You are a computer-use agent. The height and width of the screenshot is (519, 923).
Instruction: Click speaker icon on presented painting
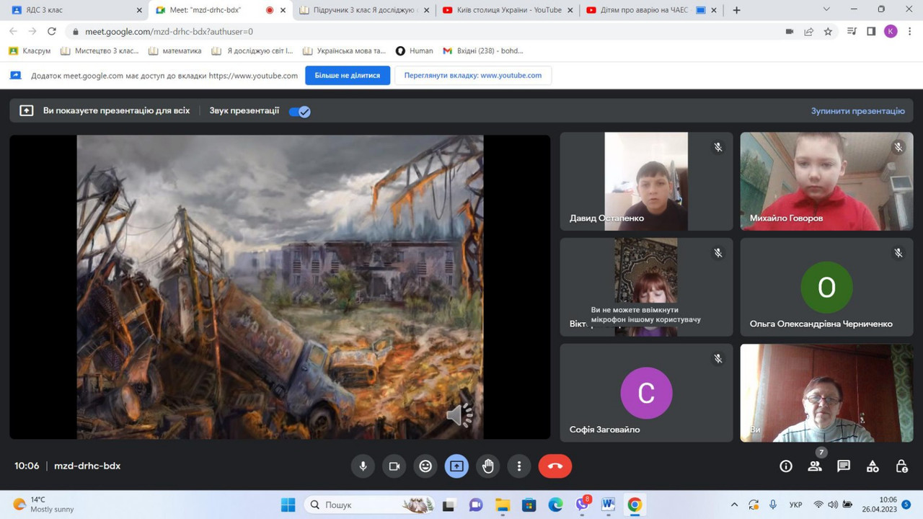(459, 415)
